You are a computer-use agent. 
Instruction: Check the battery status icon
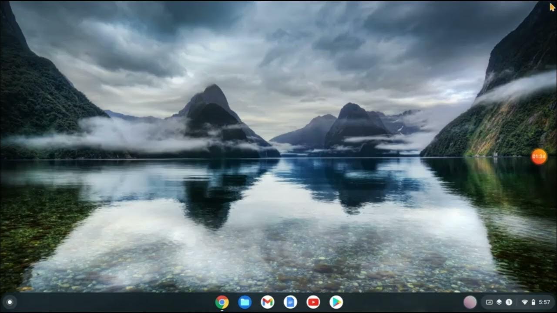tap(533, 302)
